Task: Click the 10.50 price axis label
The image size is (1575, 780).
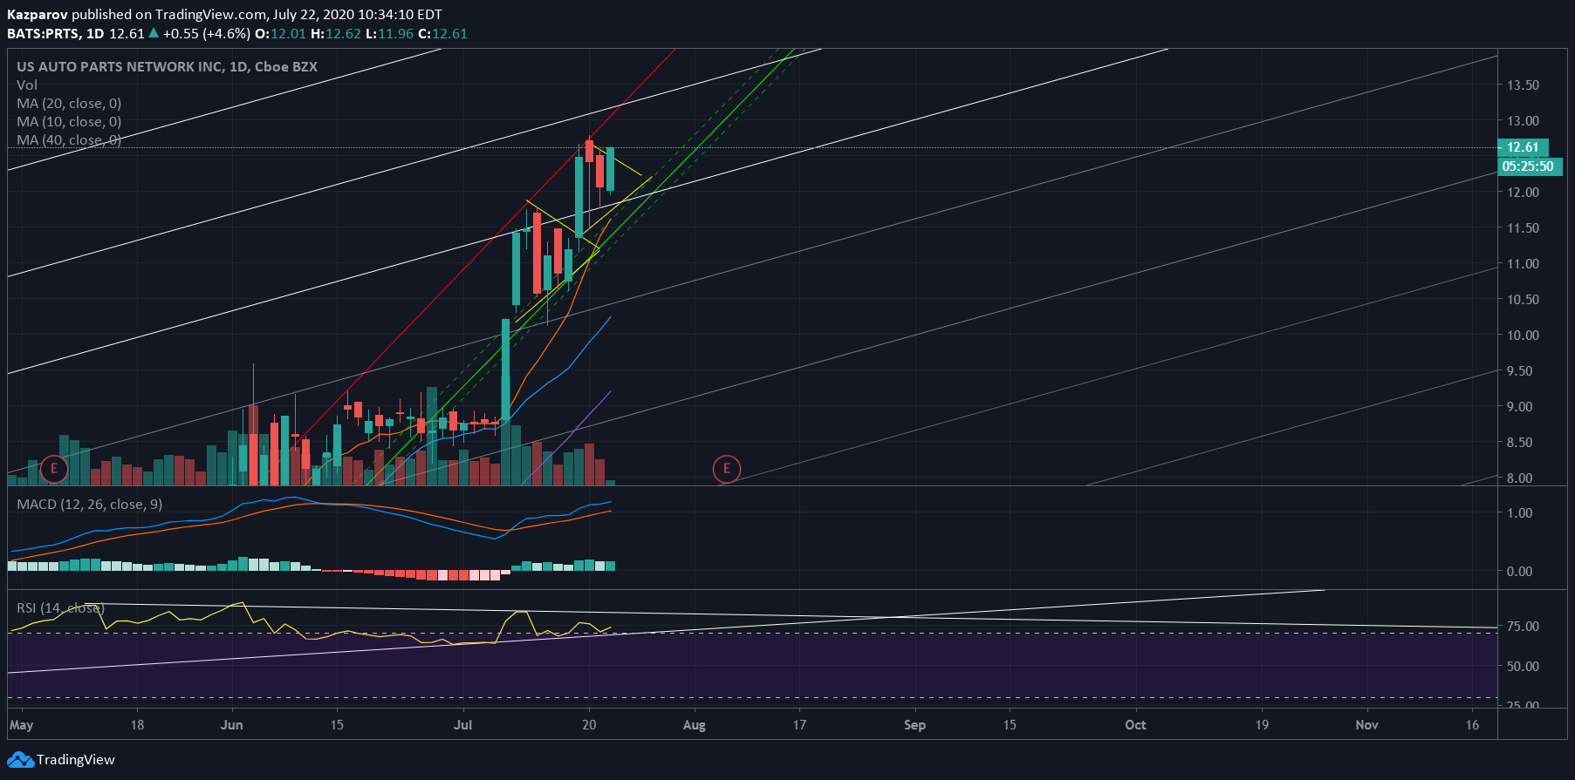Action: 1524,300
